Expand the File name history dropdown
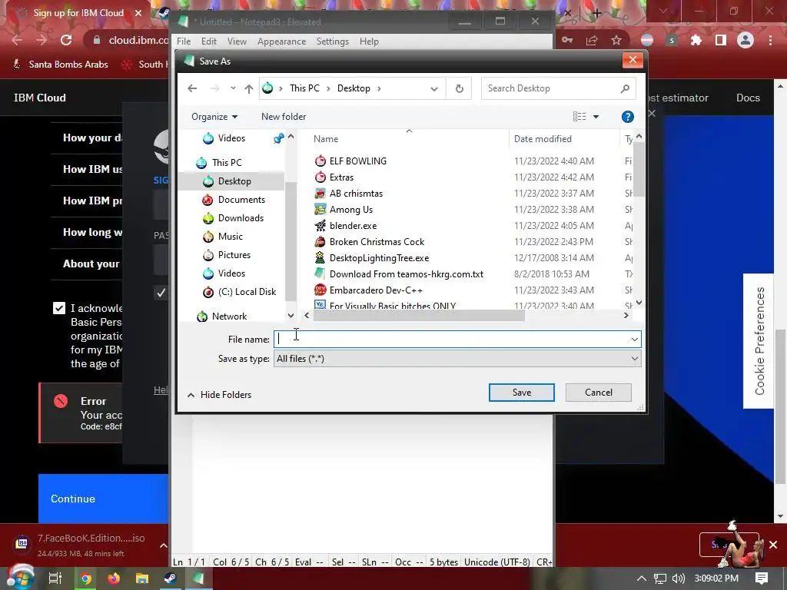 [x=634, y=340]
